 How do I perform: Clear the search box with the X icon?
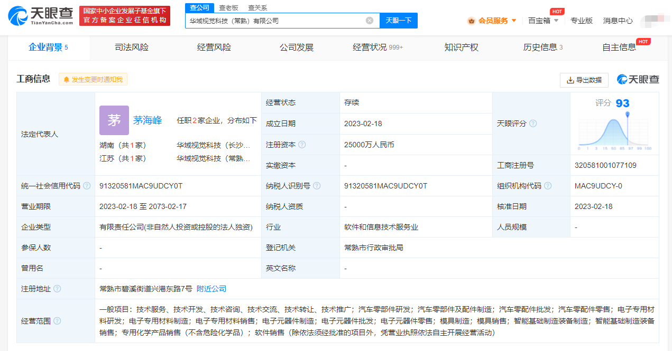click(369, 20)
